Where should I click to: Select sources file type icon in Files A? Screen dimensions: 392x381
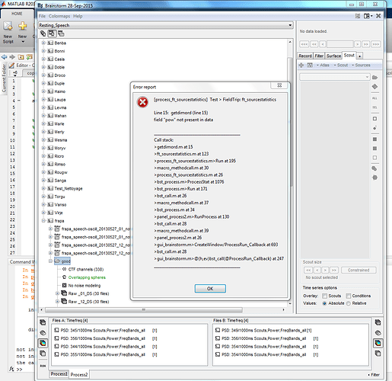pyautogui.click(x=43, y=333)
